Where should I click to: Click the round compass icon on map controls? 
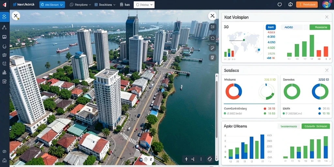210,159
